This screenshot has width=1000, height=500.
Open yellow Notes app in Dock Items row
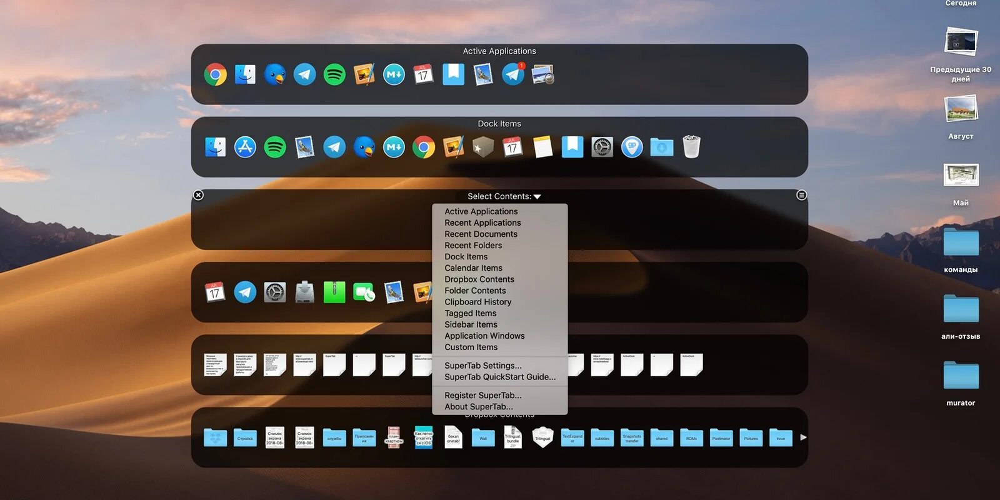[x=542, y=147]
